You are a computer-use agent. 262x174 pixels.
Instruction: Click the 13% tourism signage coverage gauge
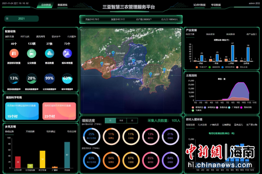pos(14,78)
